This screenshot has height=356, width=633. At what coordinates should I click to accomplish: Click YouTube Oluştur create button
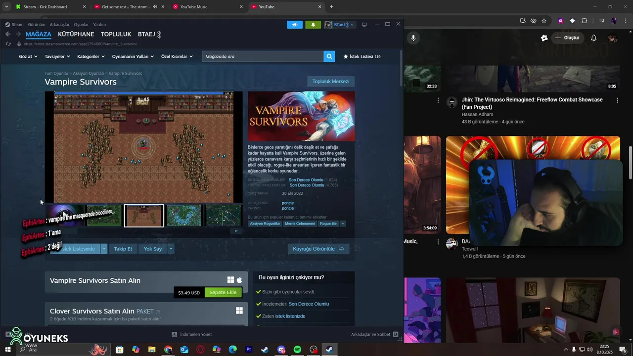coord(567,38)
